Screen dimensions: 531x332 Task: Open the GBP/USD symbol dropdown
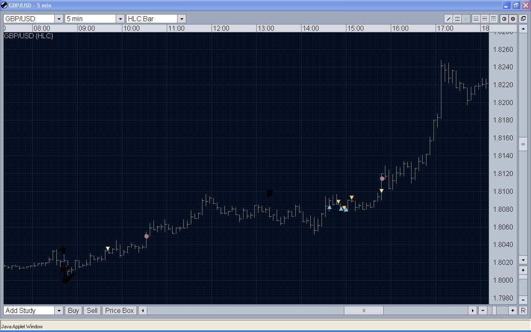59,19
